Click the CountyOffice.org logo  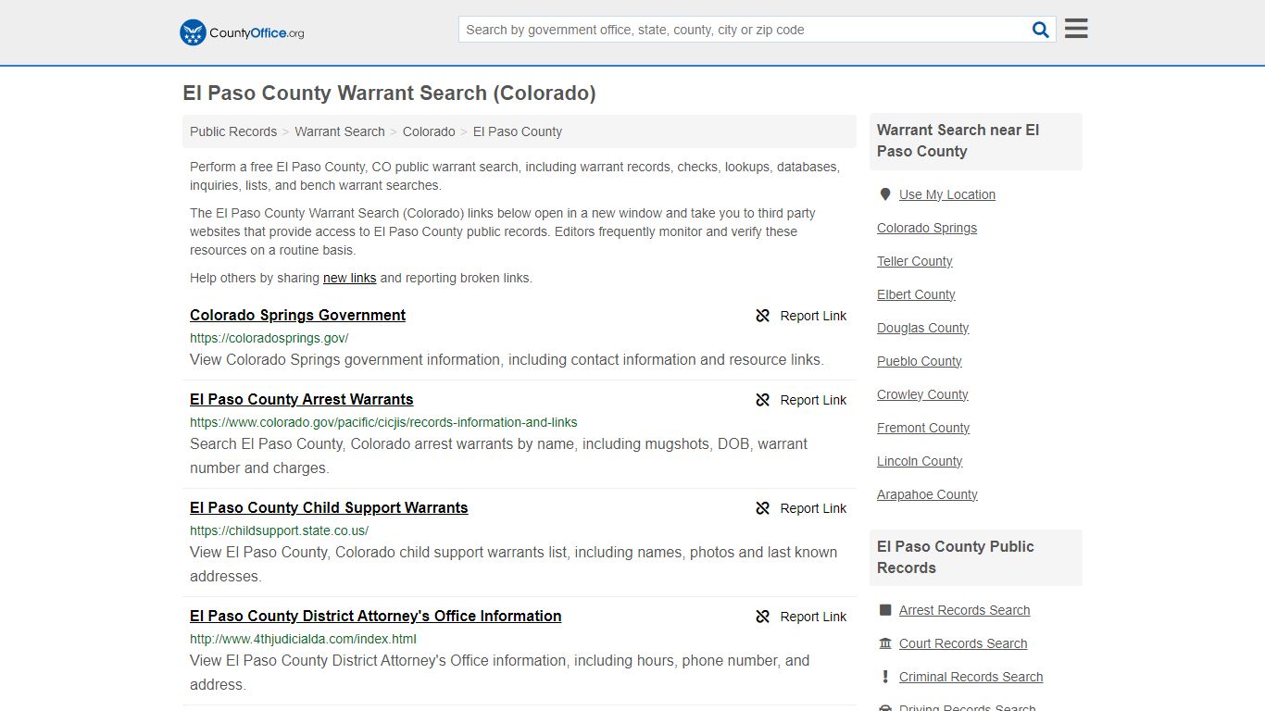(242, 32)
